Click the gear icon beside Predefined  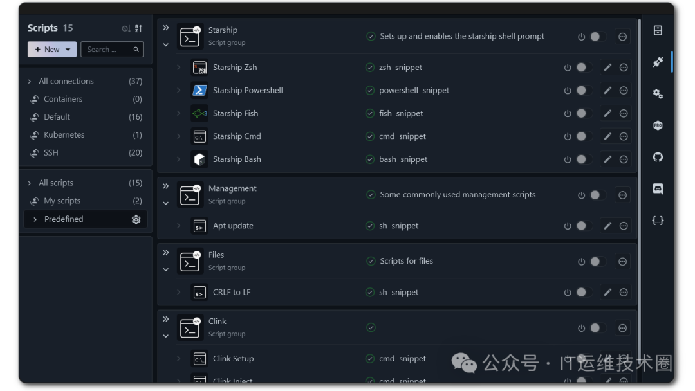pyautogui.click(x=136, y=219)
